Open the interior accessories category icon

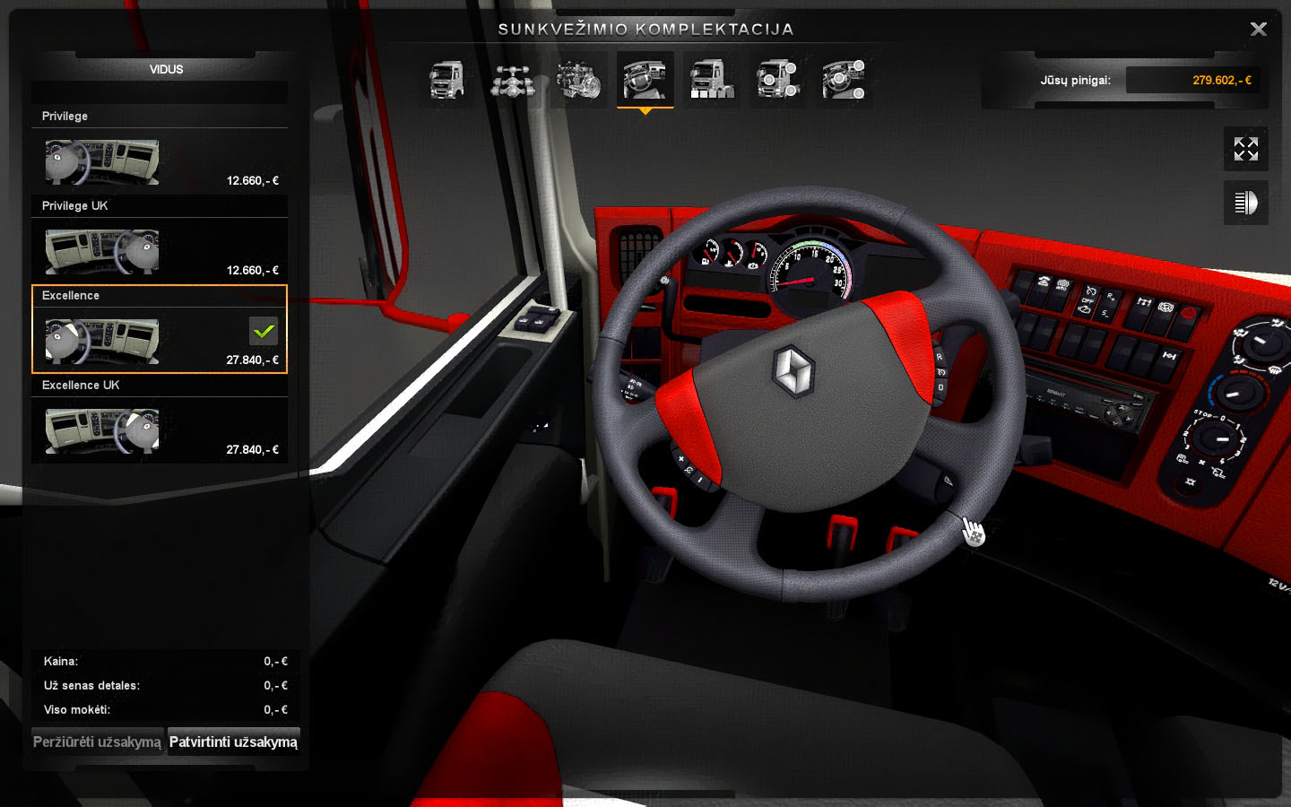(x=844, y=80)
